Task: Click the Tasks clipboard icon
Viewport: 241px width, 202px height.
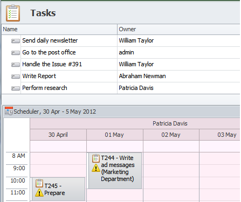Action: click(13, 13)
